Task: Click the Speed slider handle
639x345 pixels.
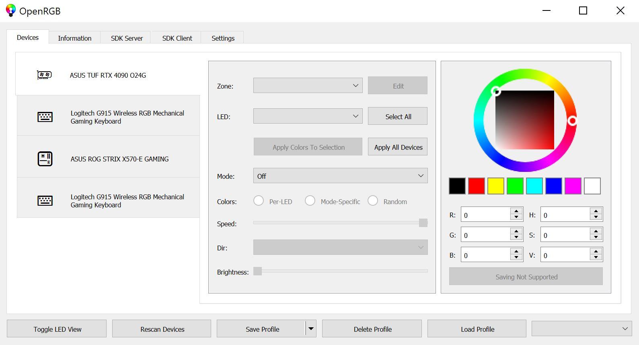Action: click(x=423, y=223)
